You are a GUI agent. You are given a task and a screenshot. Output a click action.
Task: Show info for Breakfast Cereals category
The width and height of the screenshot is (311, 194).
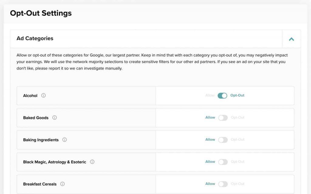(x=62, y=184)
